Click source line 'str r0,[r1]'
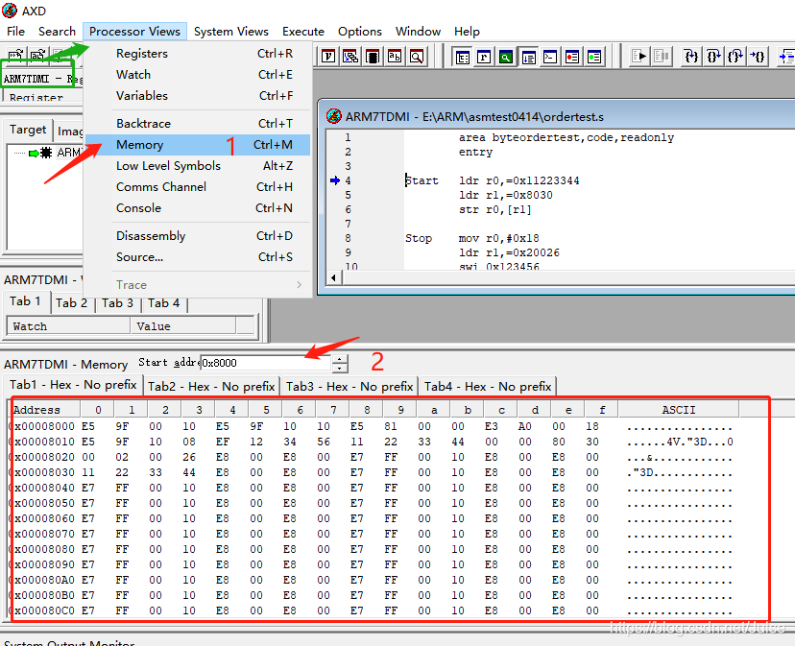The height and width of the screenshot is (646, 795). pyautogui.click(x=494, y=209)
